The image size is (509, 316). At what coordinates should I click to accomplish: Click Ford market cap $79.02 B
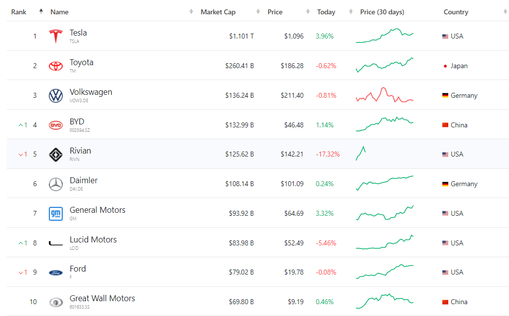(x=241, y=272)
